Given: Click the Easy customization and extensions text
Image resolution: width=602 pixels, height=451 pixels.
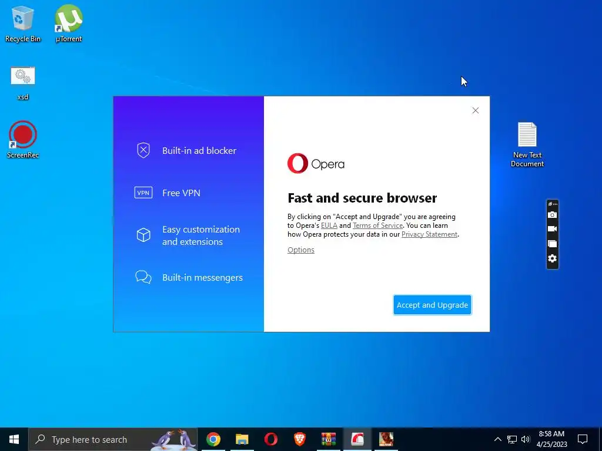Looking at the screenshot, I should pos(201,235).
